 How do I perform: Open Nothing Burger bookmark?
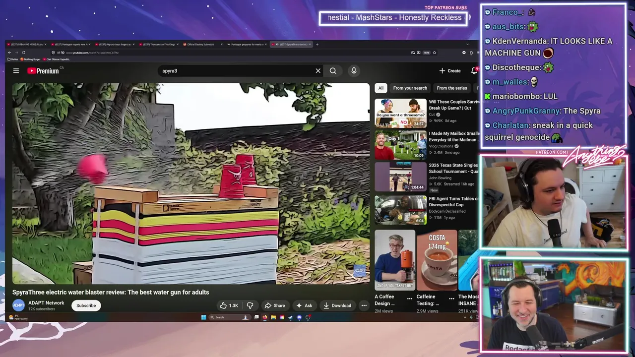[x=30, y=59]
